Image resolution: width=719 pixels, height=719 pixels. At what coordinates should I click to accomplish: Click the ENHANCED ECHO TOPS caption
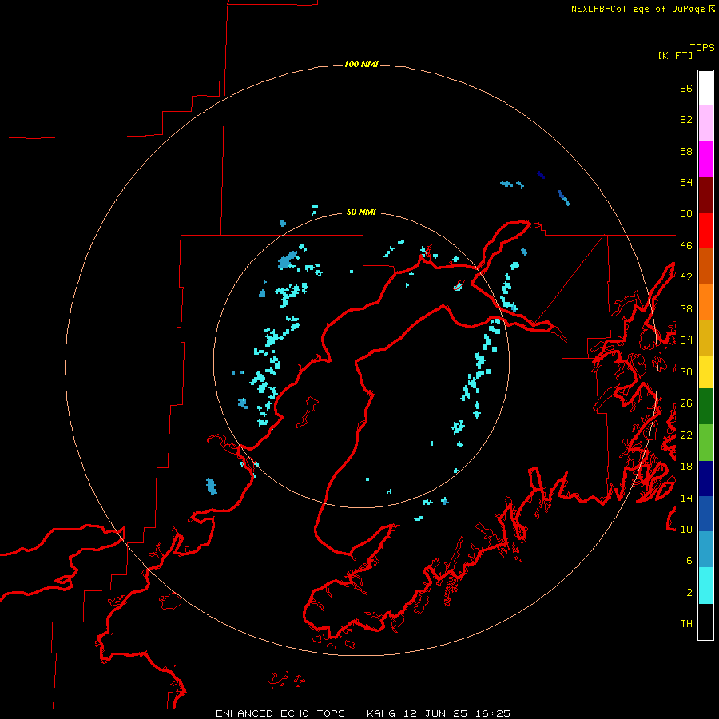click(x=280, y=713)
